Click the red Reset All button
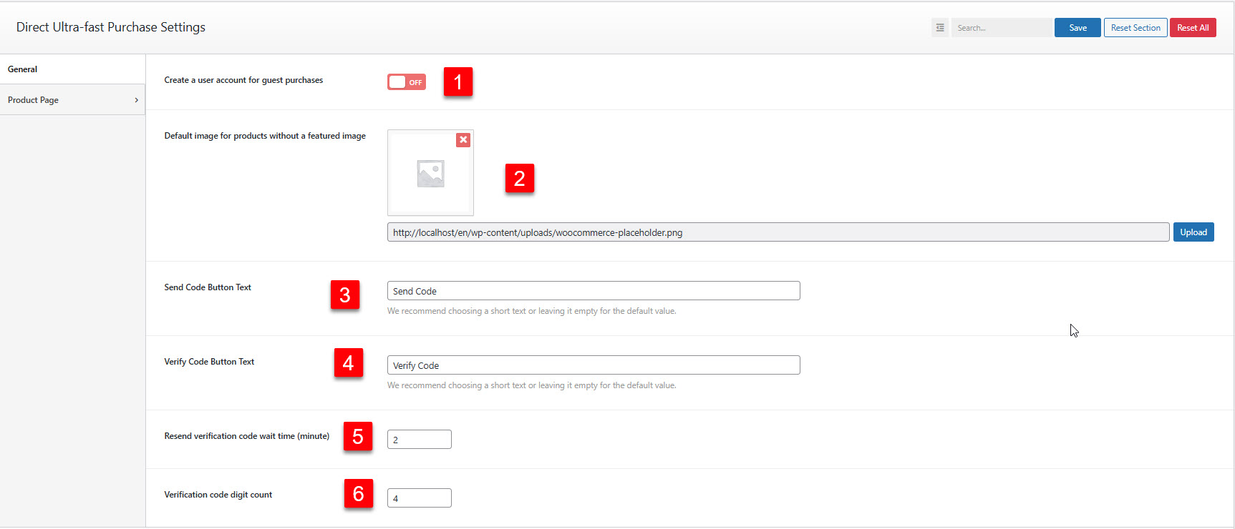 [x=1192, y=28]
